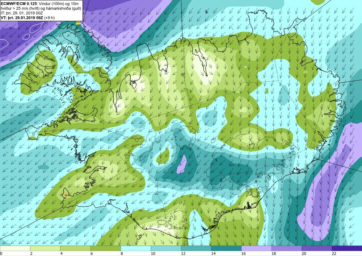Click the yellow '25' gust label
The image size is (362, 256).
(x=78, y=22)
